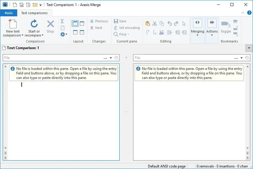253x169 pixels.
Task: Go to Previous change
Action: (x=99, y=21)
